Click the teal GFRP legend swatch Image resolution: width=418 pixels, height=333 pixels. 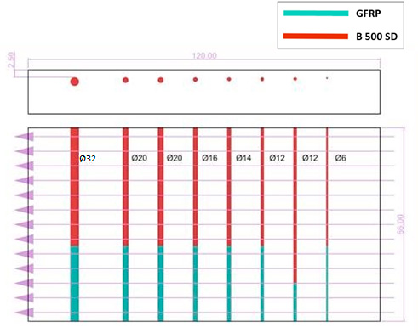point(316,14)
